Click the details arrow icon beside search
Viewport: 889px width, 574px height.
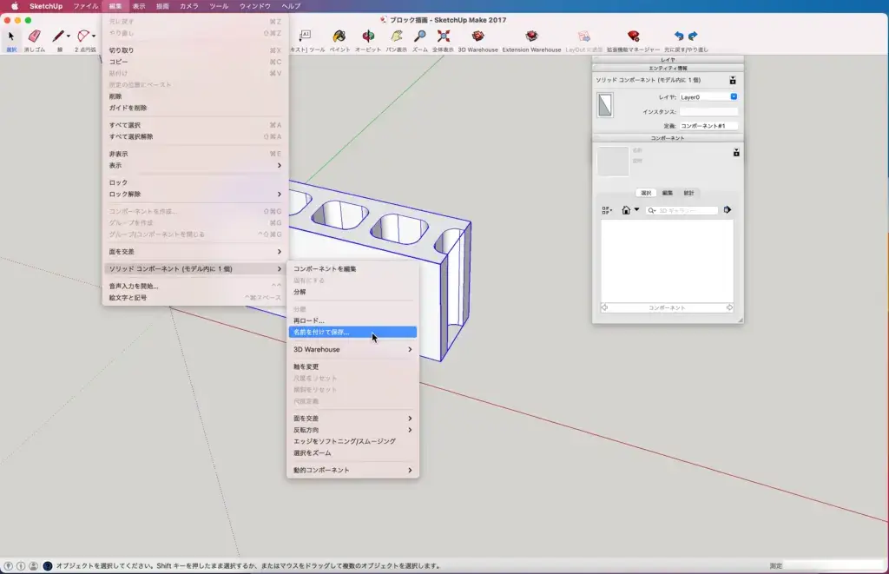728,210
